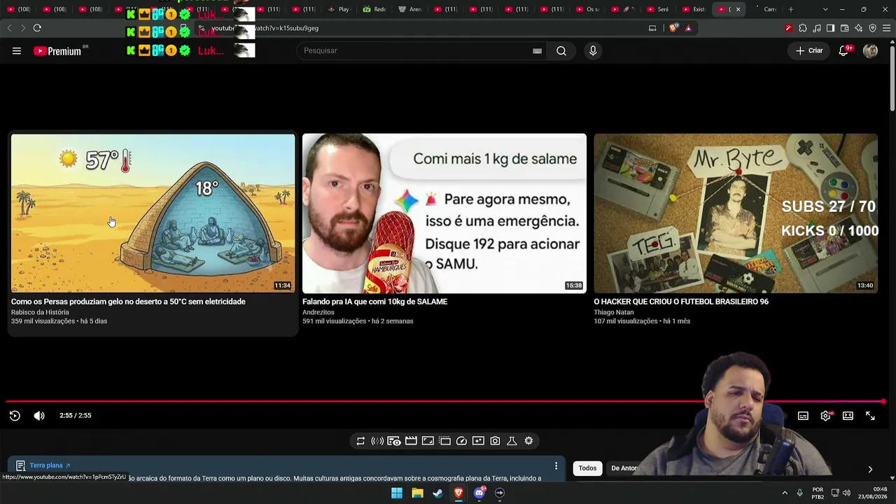Reload the page in the browser

37,28
